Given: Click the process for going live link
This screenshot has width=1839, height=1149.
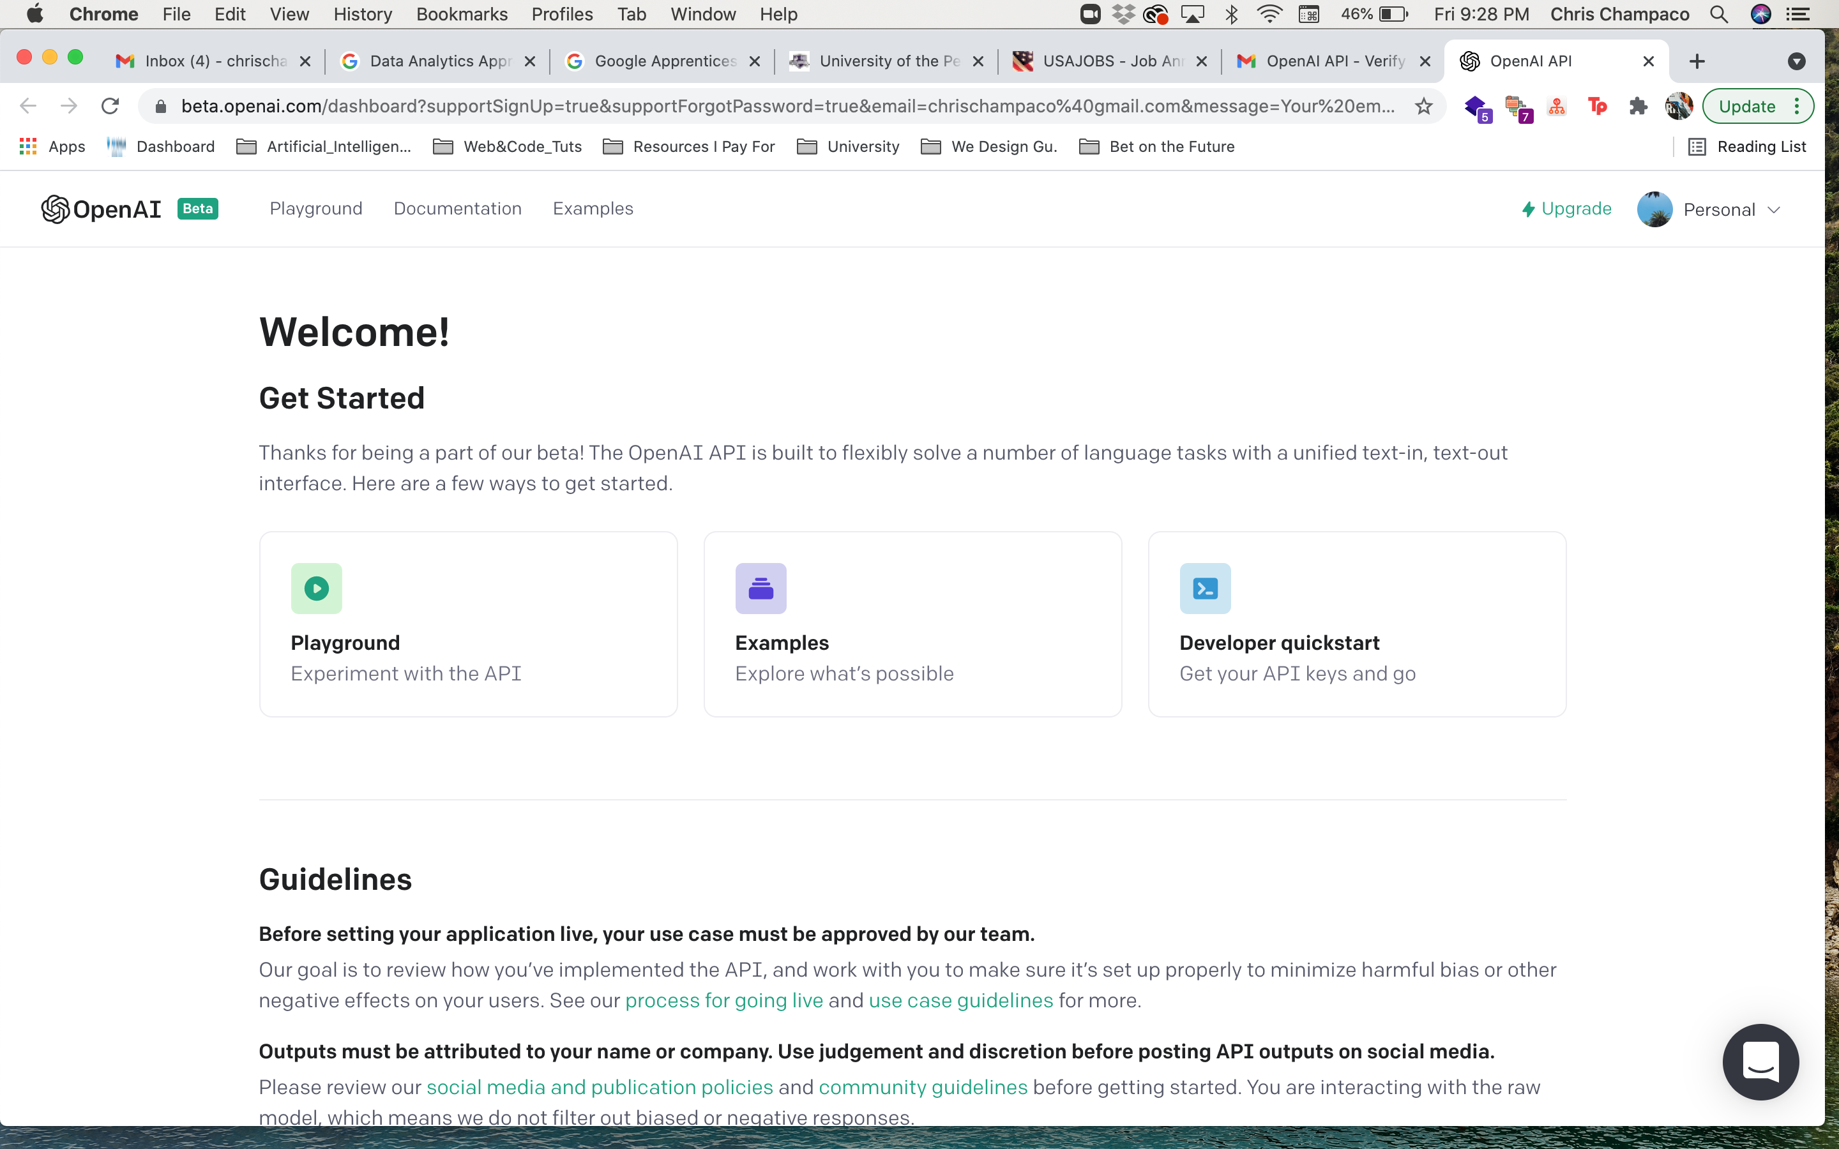Looking at the screenshot, I should pyautogui.click(x=724, y=1000).
